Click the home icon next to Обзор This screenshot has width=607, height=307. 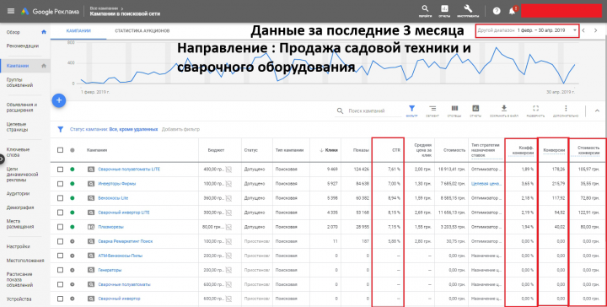click(44, 32)
